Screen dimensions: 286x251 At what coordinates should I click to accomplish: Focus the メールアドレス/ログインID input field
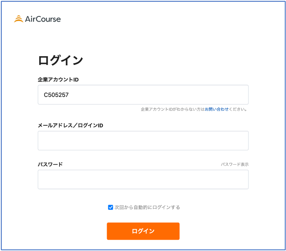[143, 141]
